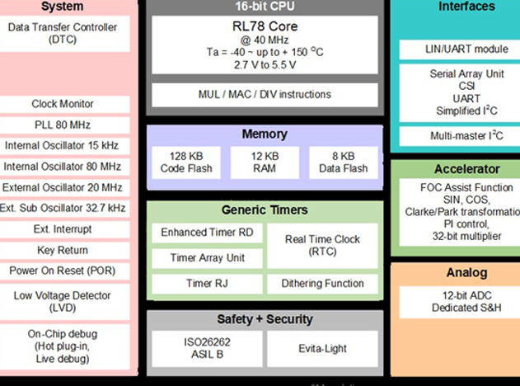Image resolution: width=520 pixels, height=386 pixels.
Task: Select the FOC Assist Function block
Action: pos(460,213)
